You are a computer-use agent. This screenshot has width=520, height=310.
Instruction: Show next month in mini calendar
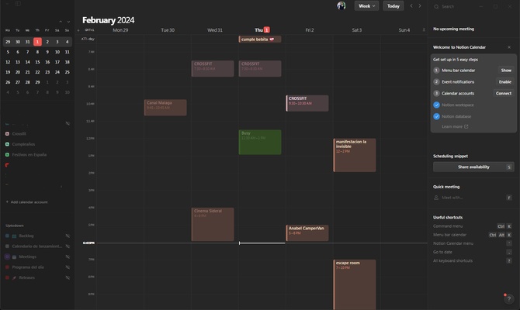[x=68, y=22]
